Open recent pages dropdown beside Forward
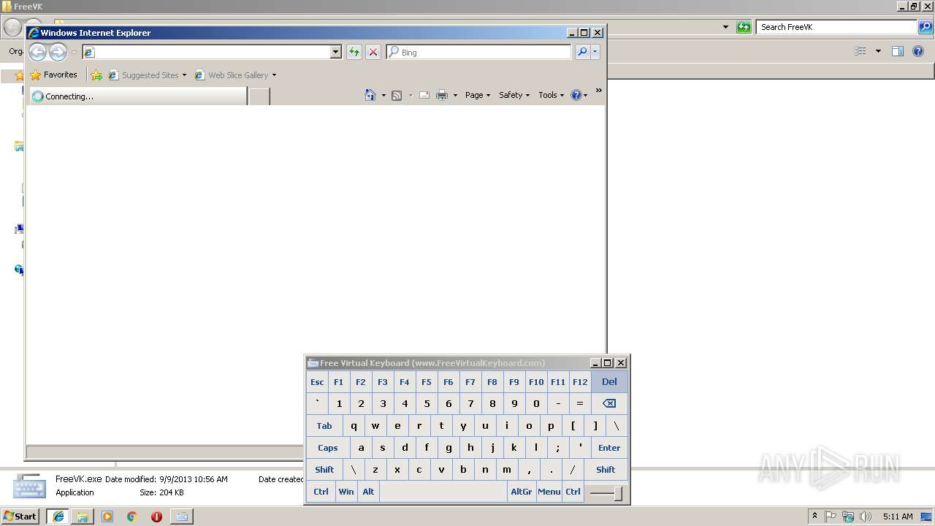The image size is (935, 526). (x=74, y=53)
